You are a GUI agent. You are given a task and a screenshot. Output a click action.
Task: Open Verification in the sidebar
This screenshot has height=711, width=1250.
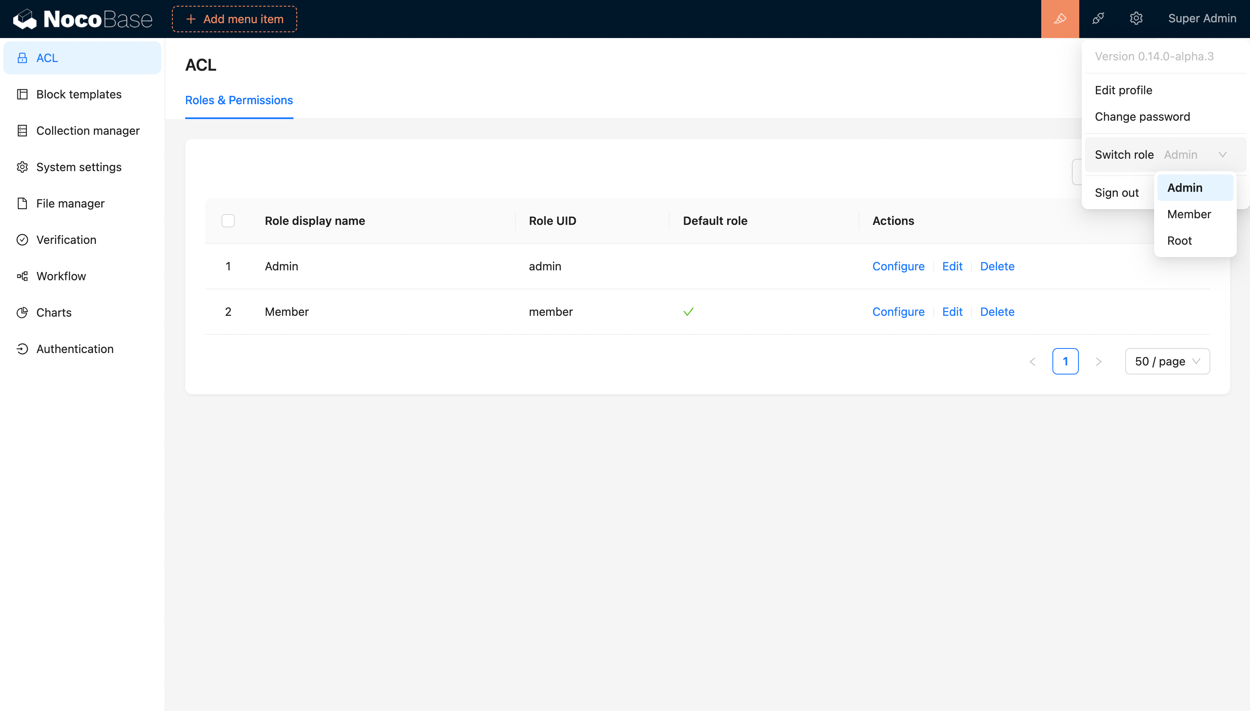pos(67,240)
